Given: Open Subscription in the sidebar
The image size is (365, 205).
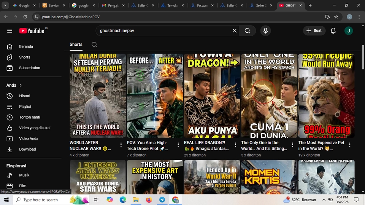Looking at the screenshot, I should [x=29, y=68].
